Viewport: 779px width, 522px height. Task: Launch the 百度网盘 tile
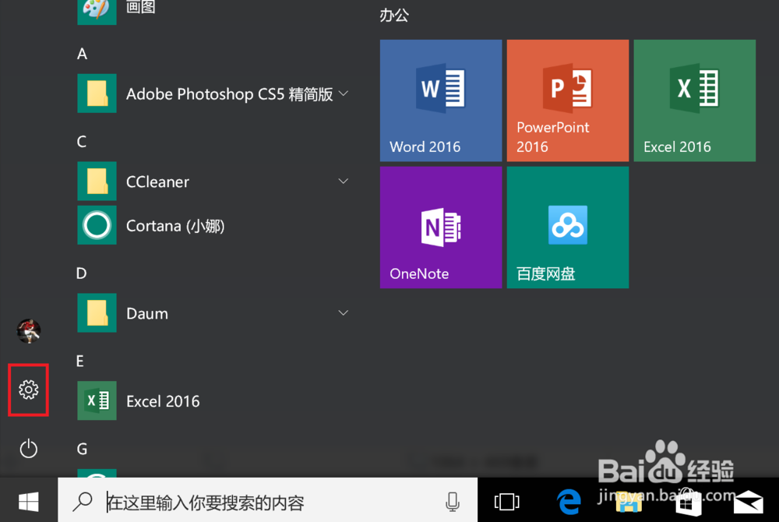pos(567,227)
